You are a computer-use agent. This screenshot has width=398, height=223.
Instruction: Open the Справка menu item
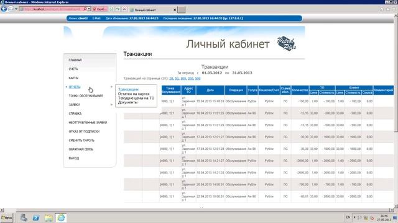click(75, 113)
